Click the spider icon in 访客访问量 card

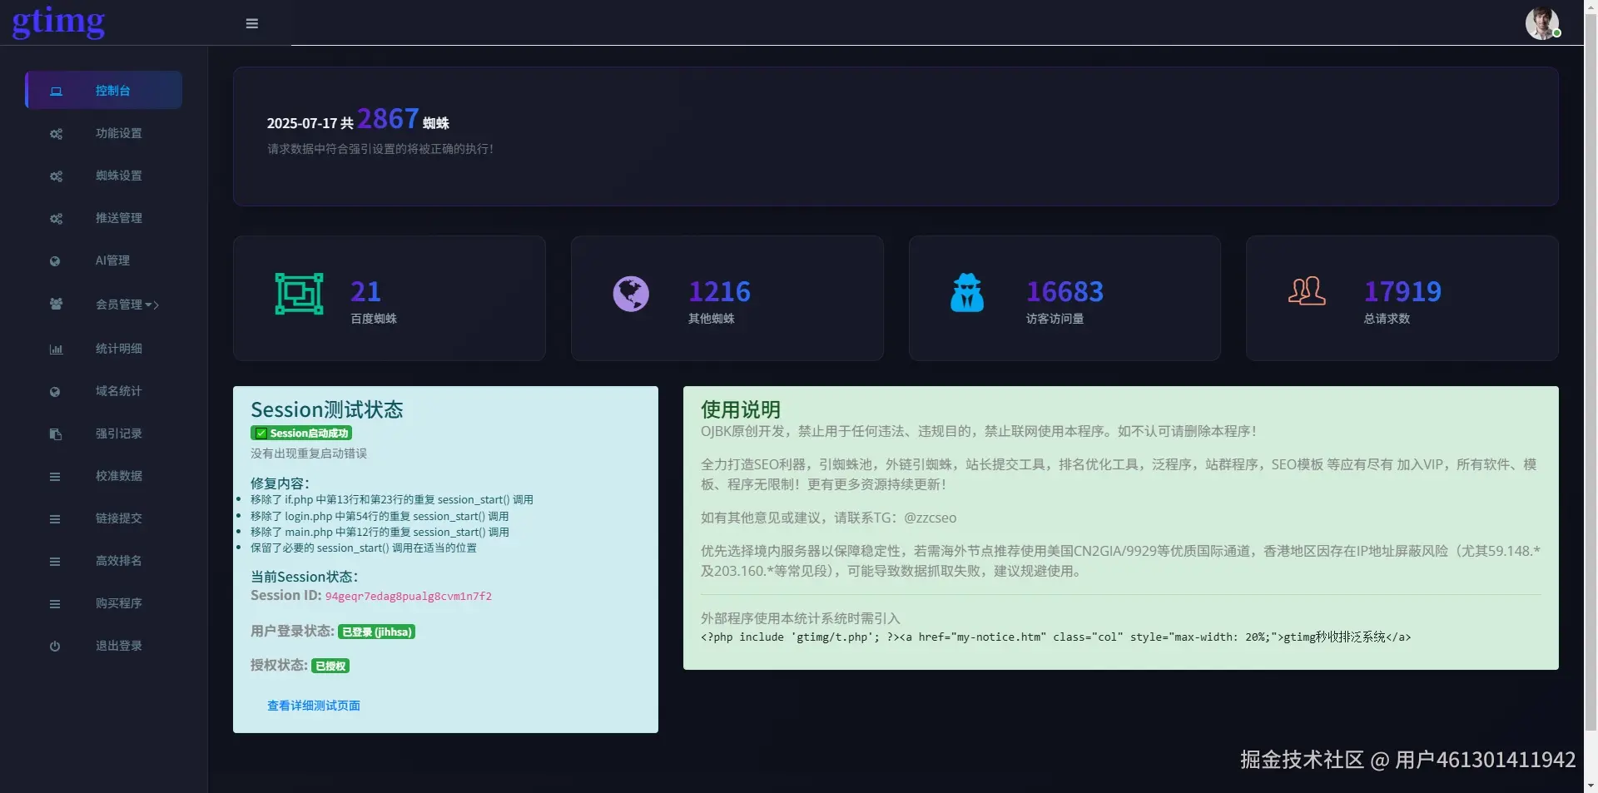pos(967,293)
